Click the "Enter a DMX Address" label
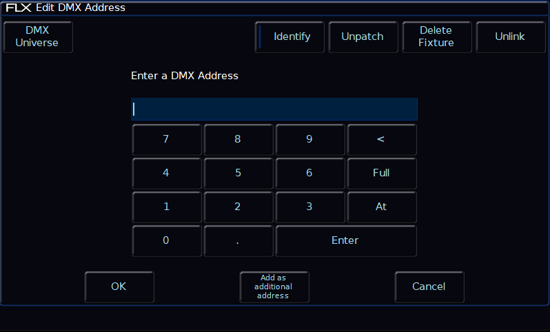 point(185,76)
